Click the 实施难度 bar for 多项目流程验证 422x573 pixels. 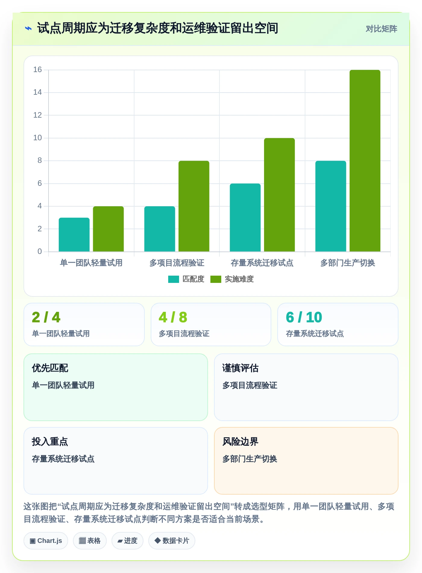tap(194, 206)
